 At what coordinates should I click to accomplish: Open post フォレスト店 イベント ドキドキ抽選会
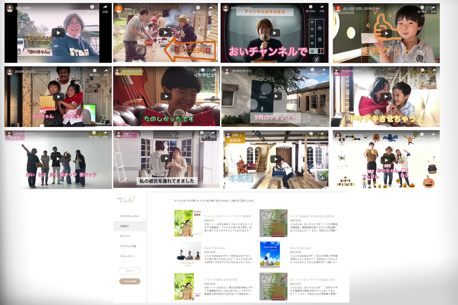pos(228,216)
